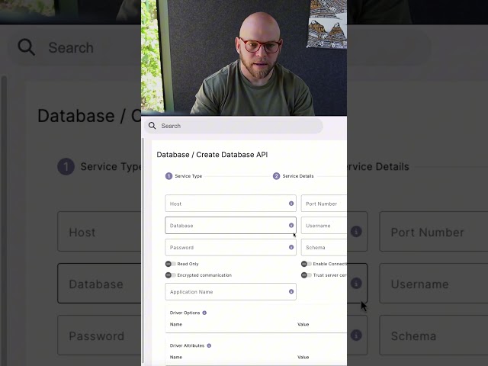Click the search magnifier icon in center panel
Image resolution: width=488 pixels, height=366 pixels.
coord(152,126)
